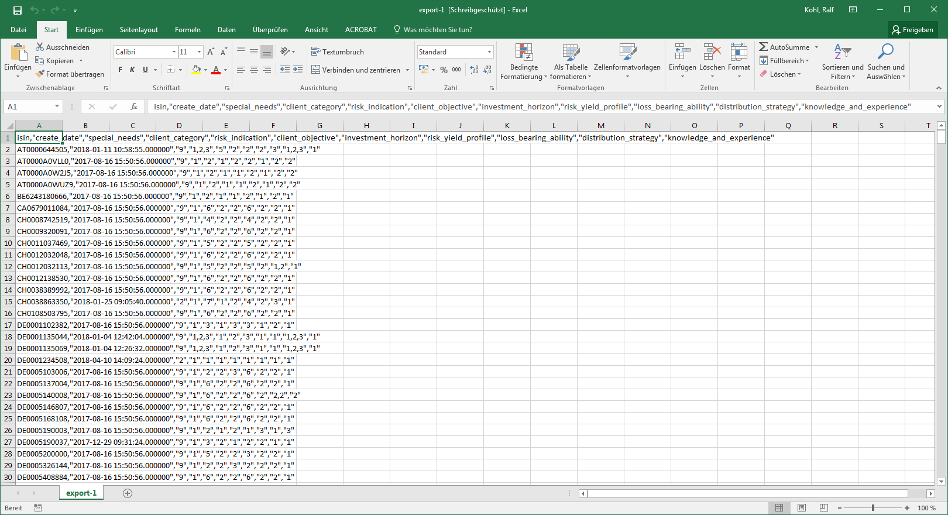This screenshot has height=515, width=948.
Task: Click the Save icon in title bar
Action: [x=18, y=10]
